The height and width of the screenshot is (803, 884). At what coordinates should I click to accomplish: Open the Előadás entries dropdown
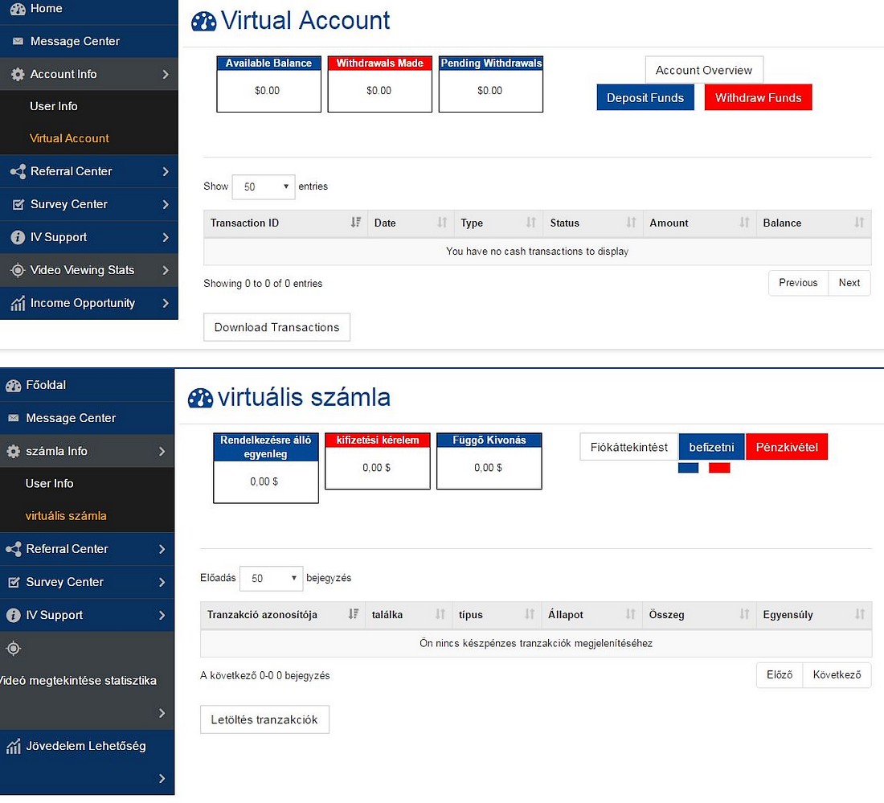[271, 578]
